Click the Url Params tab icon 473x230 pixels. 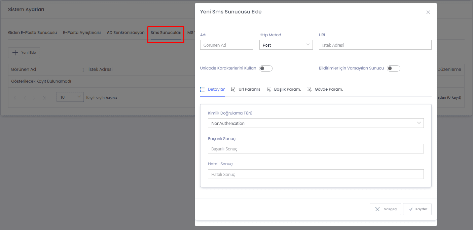pos(233,89)
